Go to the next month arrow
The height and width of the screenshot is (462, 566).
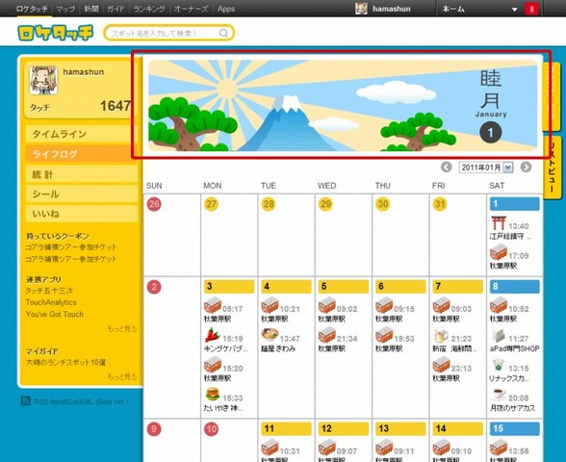point(526,167)
